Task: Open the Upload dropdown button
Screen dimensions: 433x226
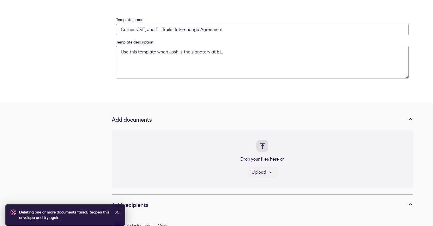Action: [262, 172]
